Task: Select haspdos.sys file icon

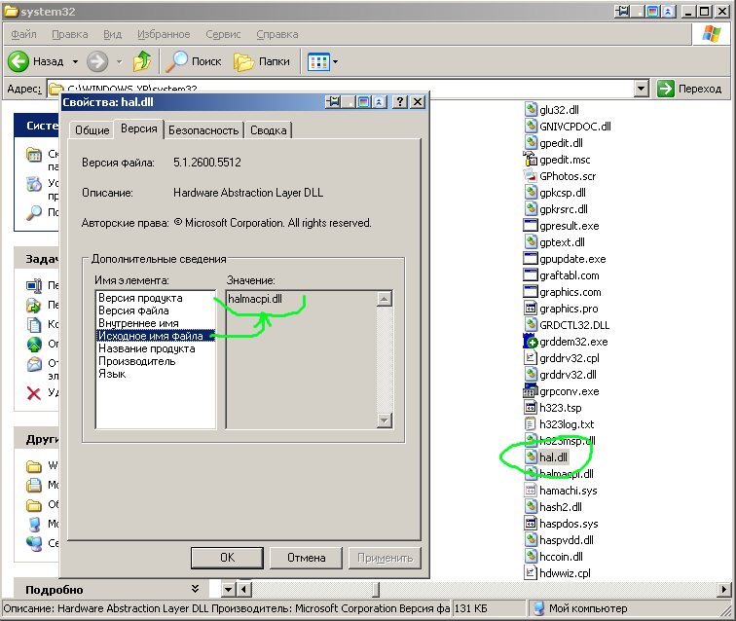Action: [531, 523]
